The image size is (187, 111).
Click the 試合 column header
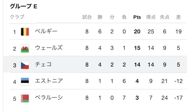click(87, 17)
